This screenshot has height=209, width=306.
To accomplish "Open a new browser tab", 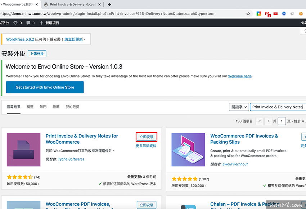I will point(109,4).
